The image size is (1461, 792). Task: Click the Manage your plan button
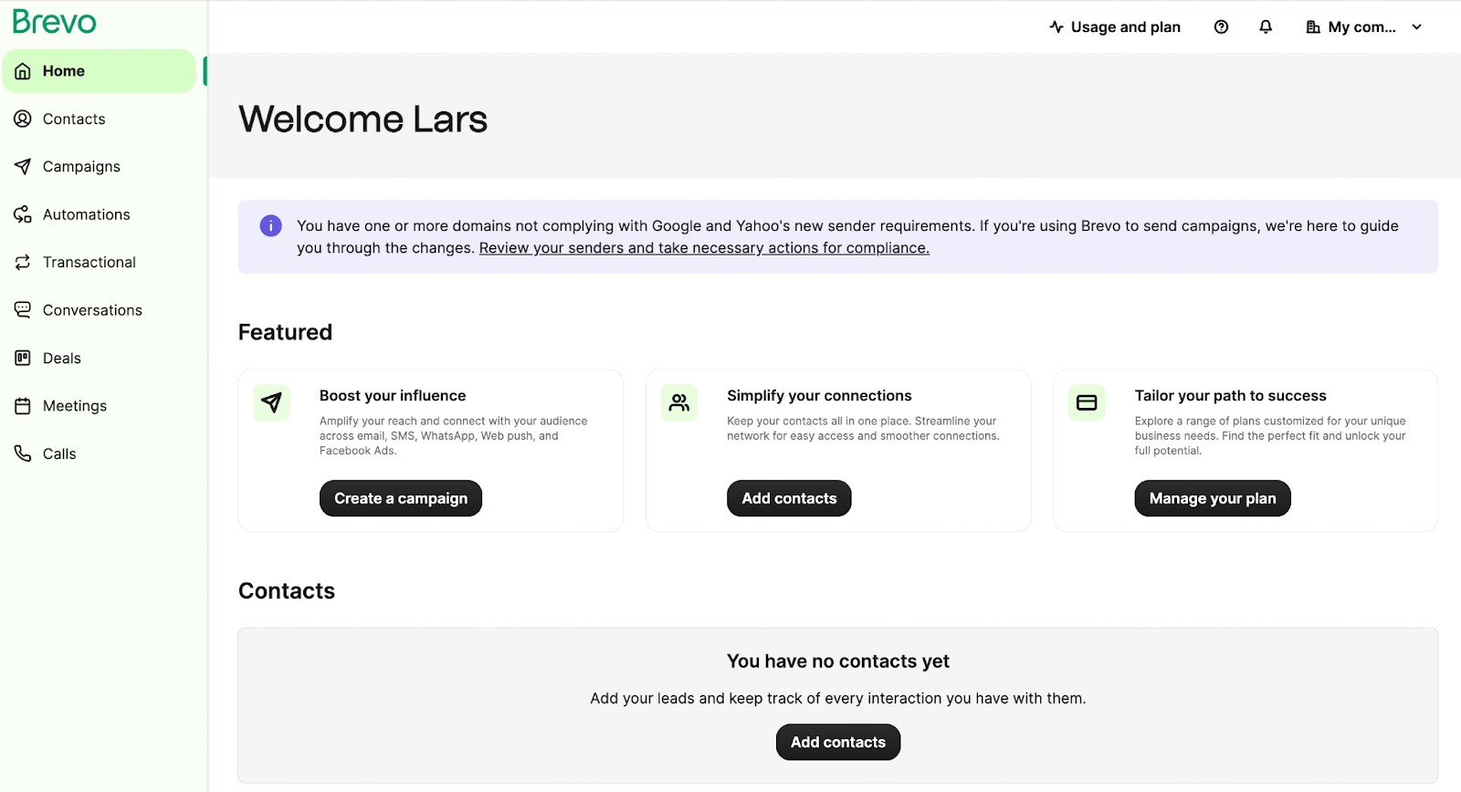pos(1213,498)
